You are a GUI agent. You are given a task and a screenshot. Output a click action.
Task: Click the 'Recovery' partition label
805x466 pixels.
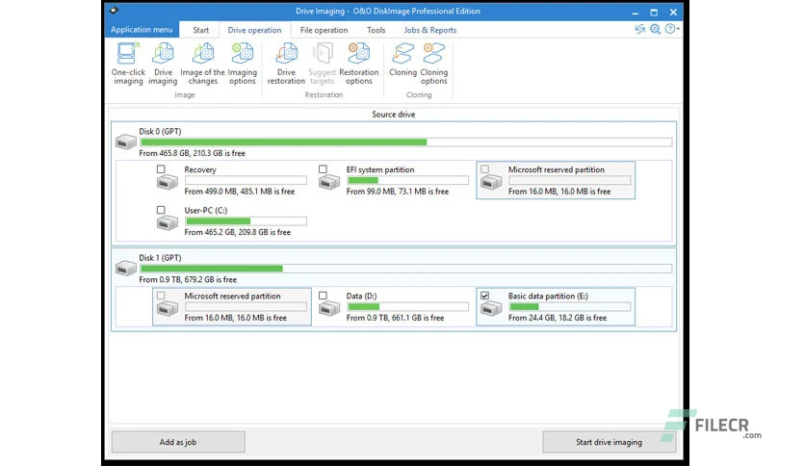pos(200,169)
